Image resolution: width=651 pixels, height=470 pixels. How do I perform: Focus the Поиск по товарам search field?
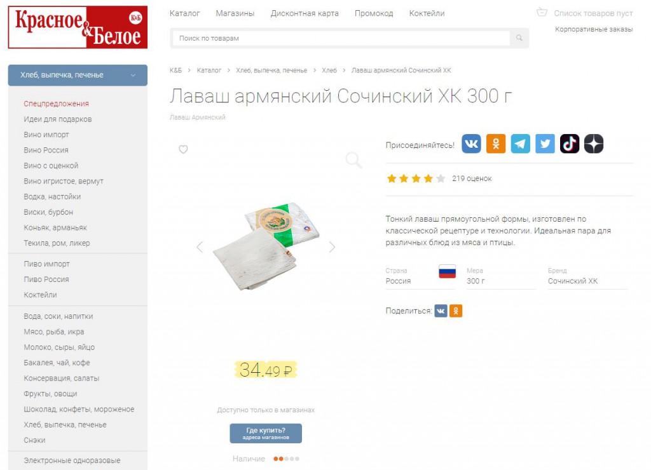(x=341, y=38)
